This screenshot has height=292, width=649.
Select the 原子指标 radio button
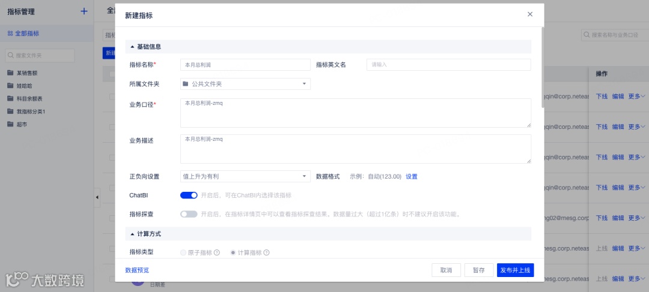click(x=183, y=252)
